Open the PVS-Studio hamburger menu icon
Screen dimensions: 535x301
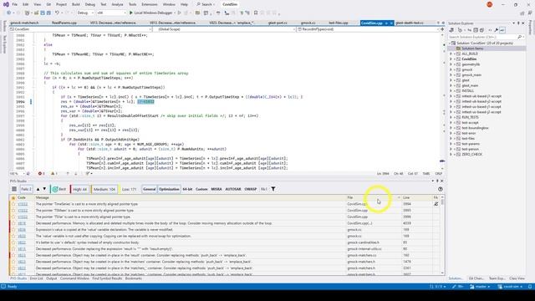14,189
